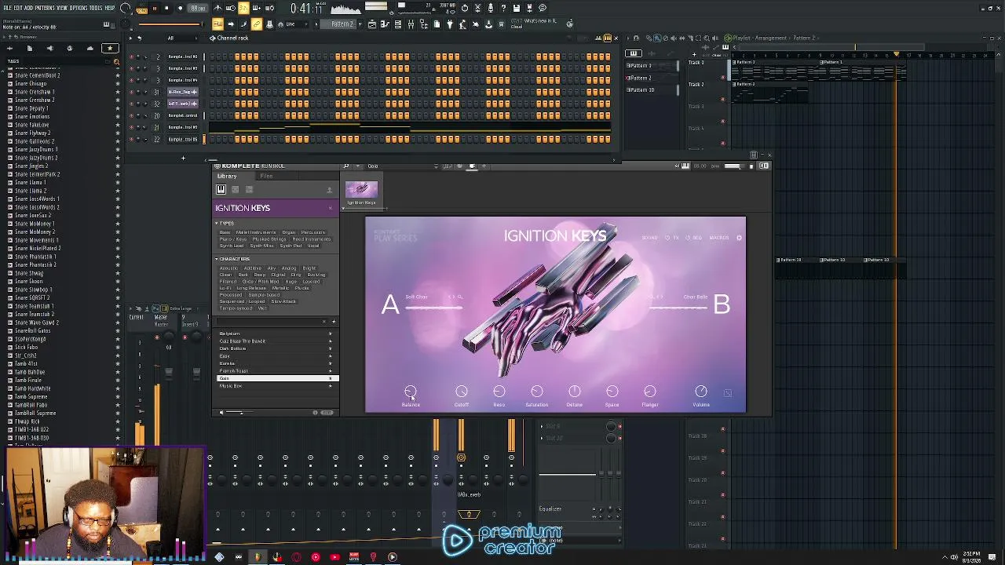Favorite the Music Box preset star

(330, 386)
